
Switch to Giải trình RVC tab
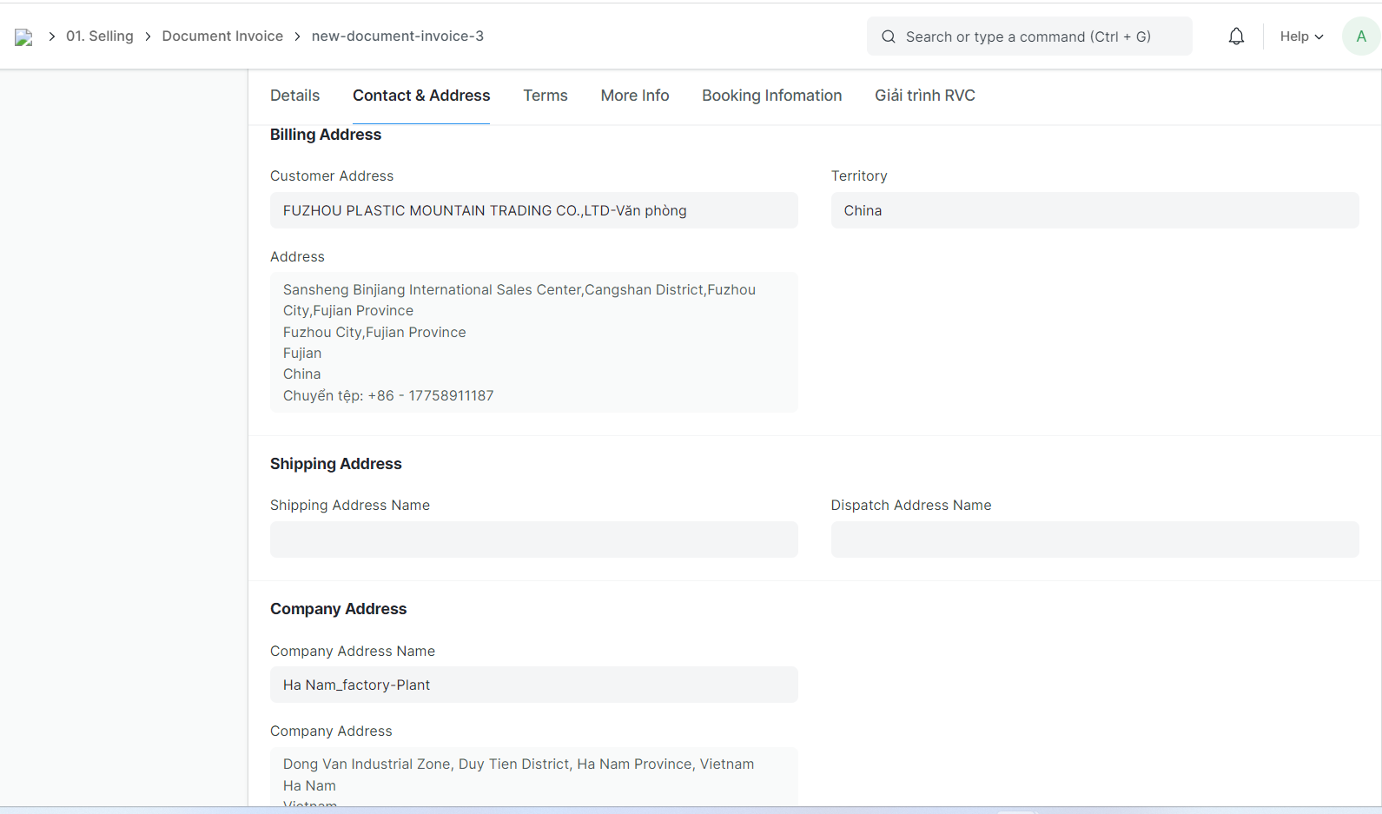924,96
